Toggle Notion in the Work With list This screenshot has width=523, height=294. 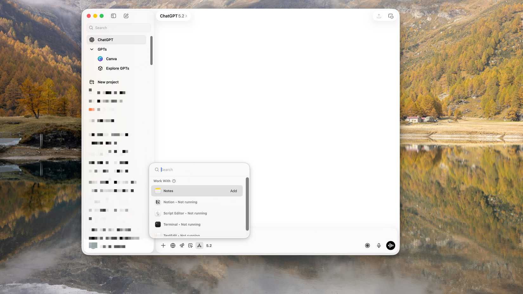tap(180, 202)
